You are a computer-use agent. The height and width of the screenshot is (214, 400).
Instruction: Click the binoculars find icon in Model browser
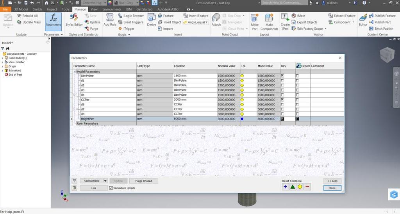coord(8,48)
